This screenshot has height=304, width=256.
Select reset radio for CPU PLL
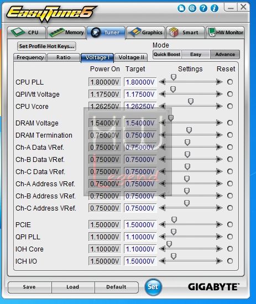(x=230, y=82)
